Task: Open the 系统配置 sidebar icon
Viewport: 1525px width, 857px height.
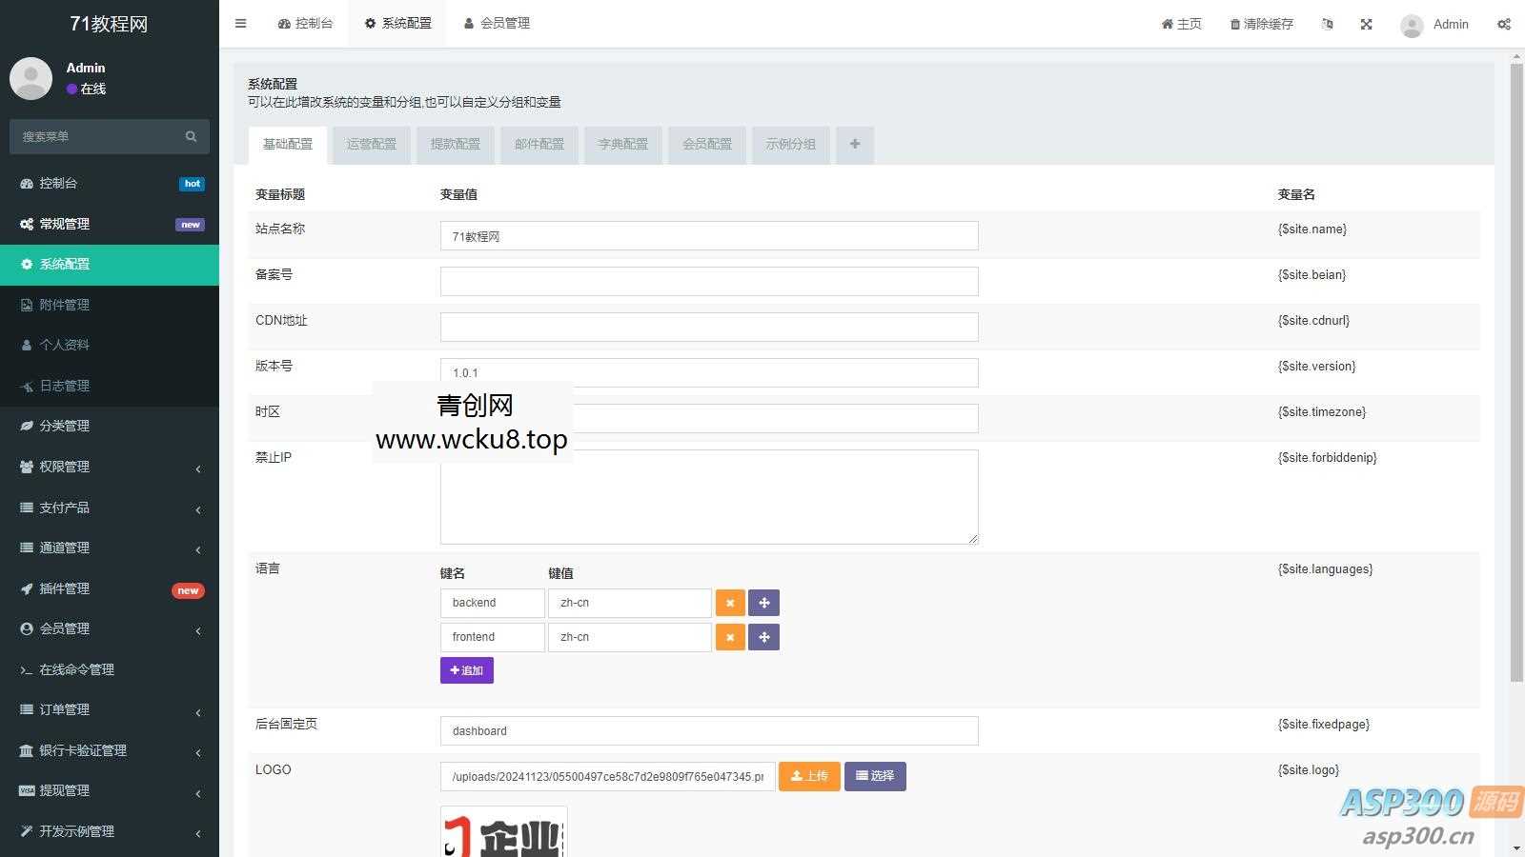Action: click(27, 264)
